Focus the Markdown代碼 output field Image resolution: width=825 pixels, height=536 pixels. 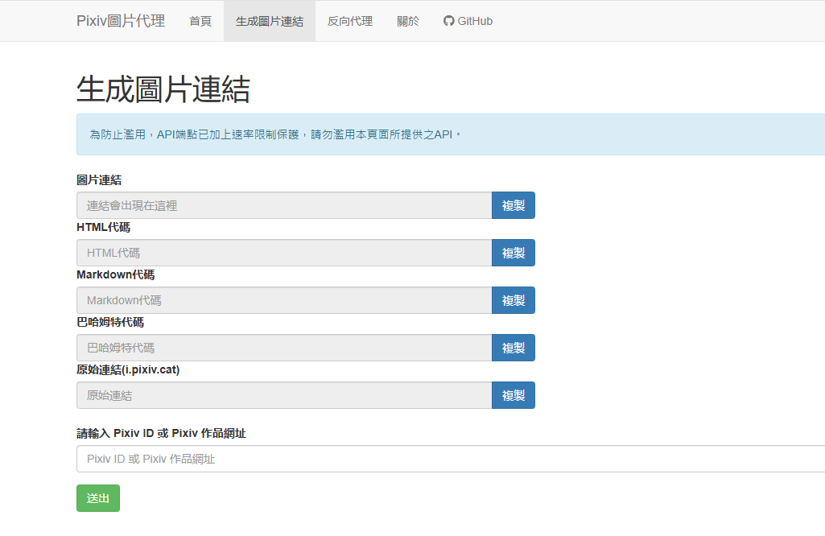pos(284,300)
